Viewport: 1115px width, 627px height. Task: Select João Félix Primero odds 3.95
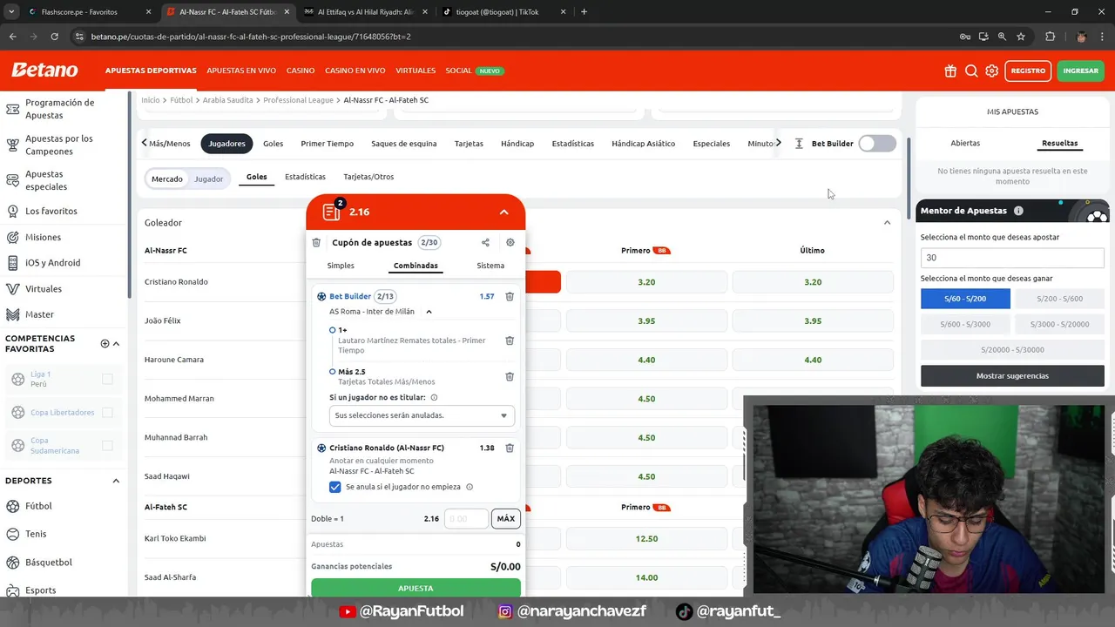tap(646, 320)
